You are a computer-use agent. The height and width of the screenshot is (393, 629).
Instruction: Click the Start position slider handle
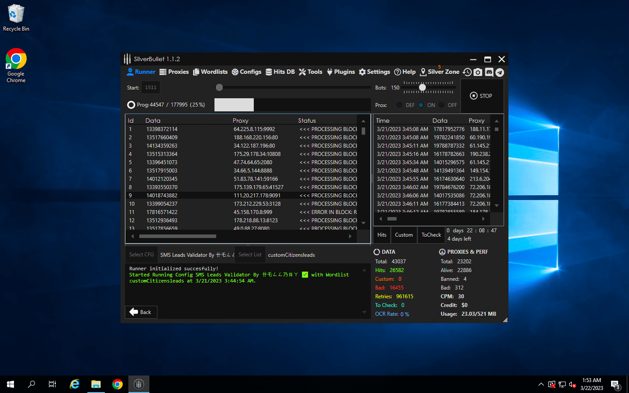219,87
